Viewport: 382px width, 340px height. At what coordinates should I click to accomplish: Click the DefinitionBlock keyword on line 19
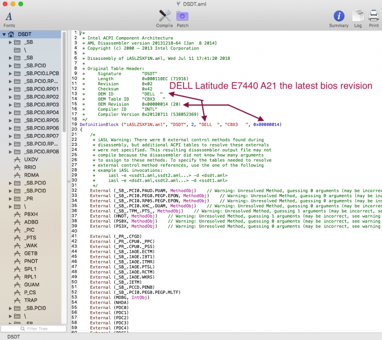point(99,125)
